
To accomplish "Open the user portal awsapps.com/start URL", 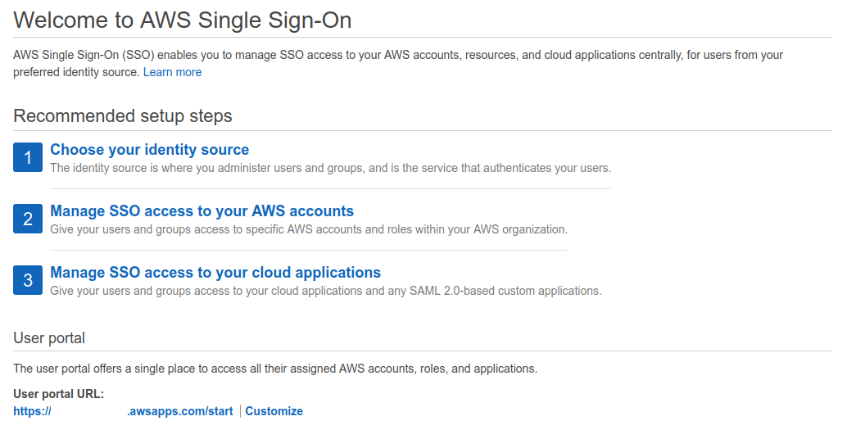I will tap(123, 411).
